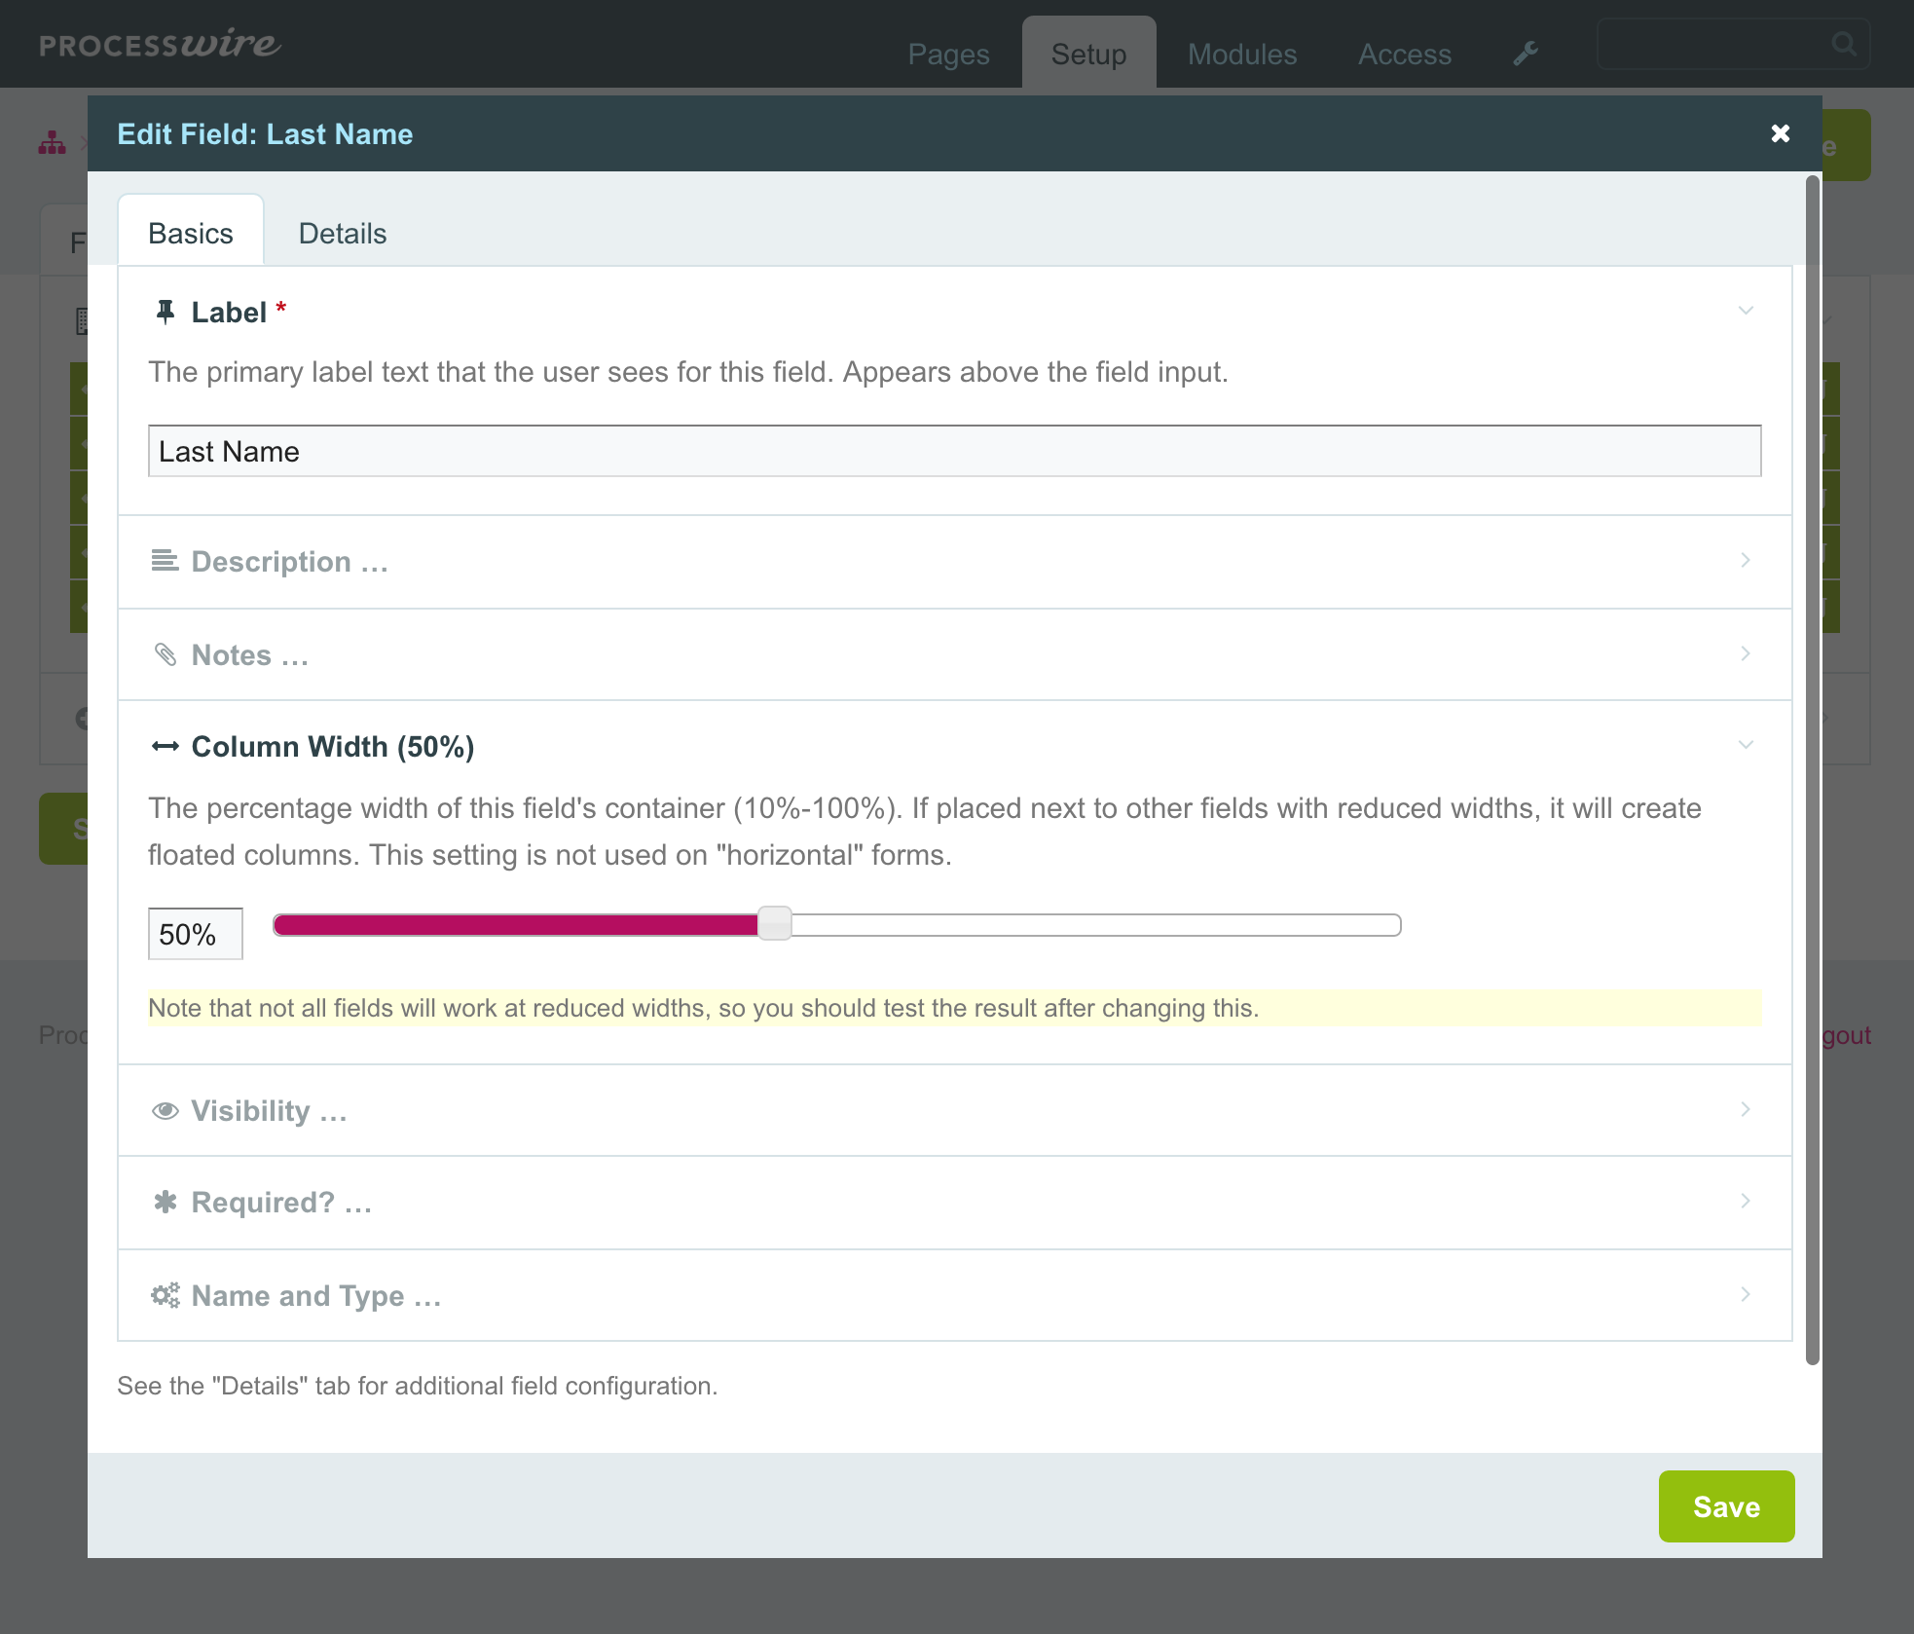The height and width of the screenshot is (1634, 1914).
Task: Expand the Visibility section
Action: pos(955,1110)
